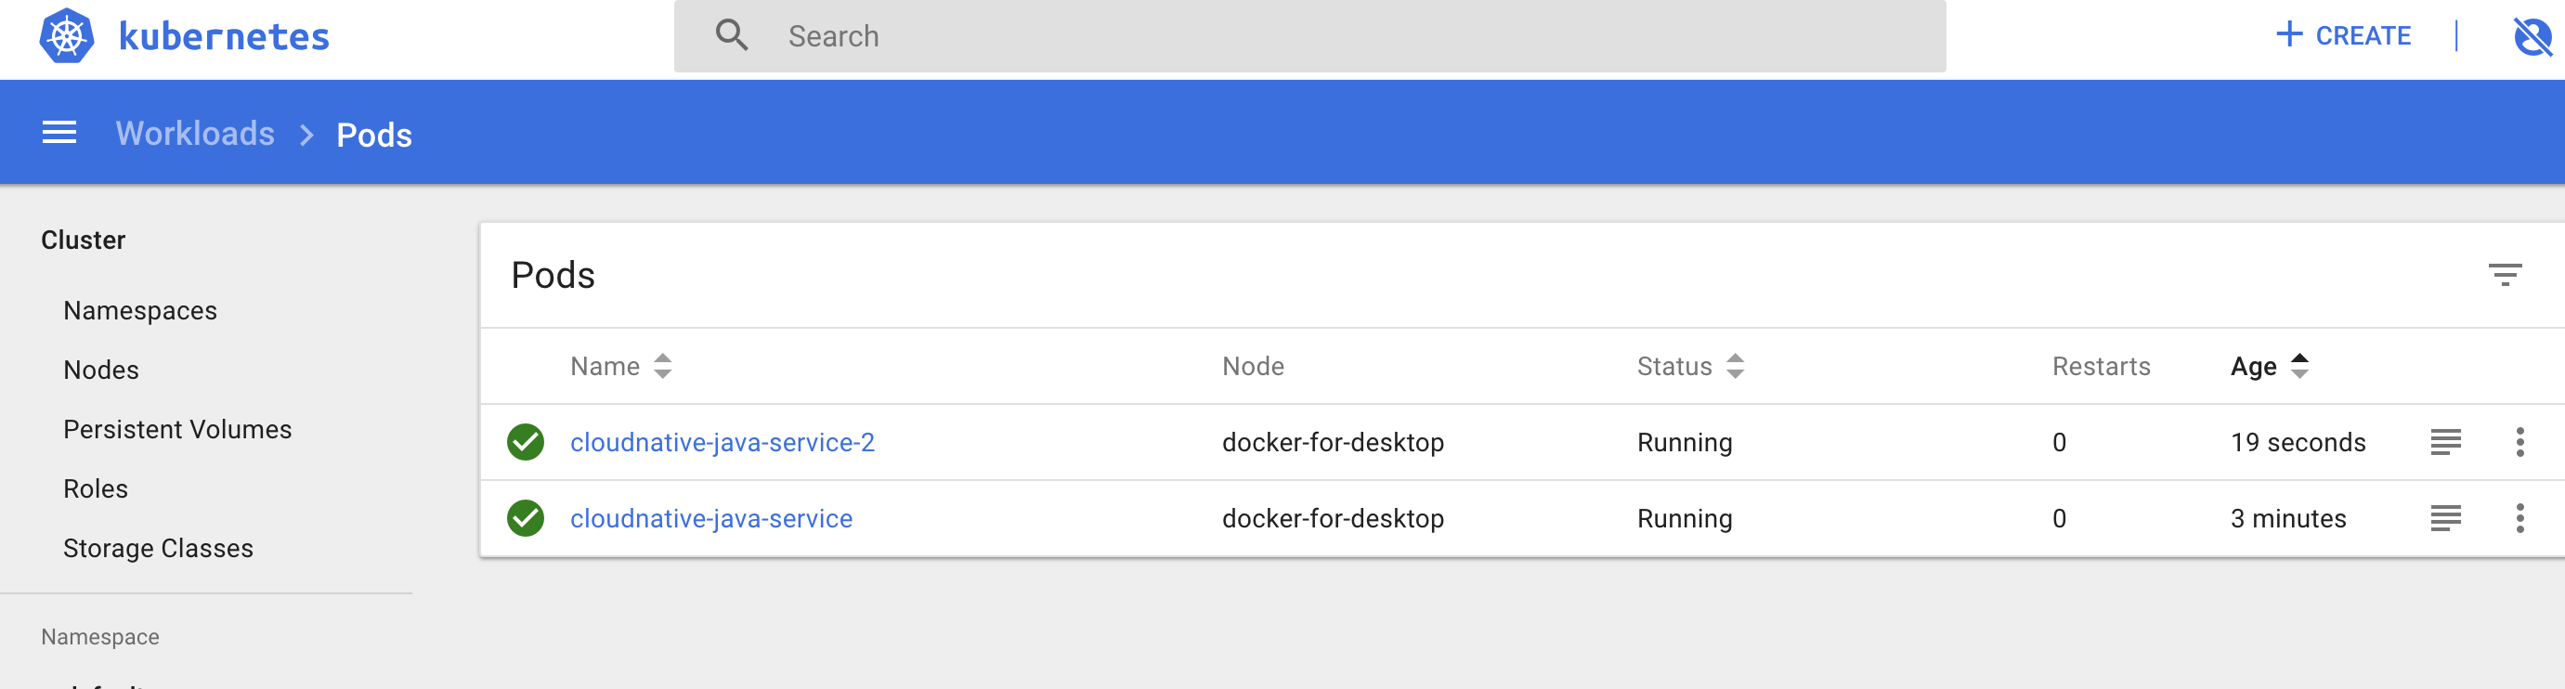This screenshot has height=689, width=2565.
Task: Sort pods by Status column
Action: pos(1691,367)
